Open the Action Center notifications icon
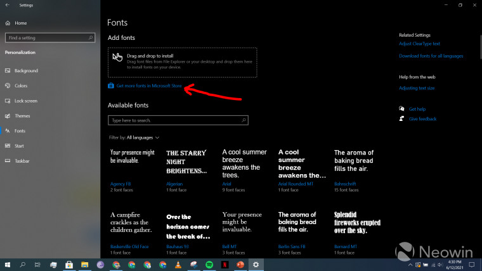The height and width of the screenshot is (271, 482). click(x=472, y=265)
